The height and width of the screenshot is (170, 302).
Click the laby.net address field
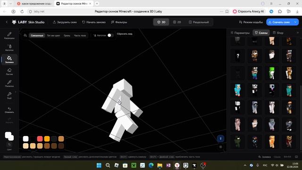[x=39, y=11]
